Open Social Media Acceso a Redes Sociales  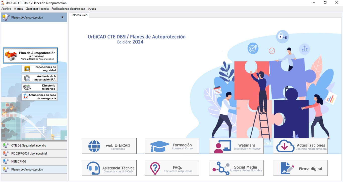tap(236, 168)
